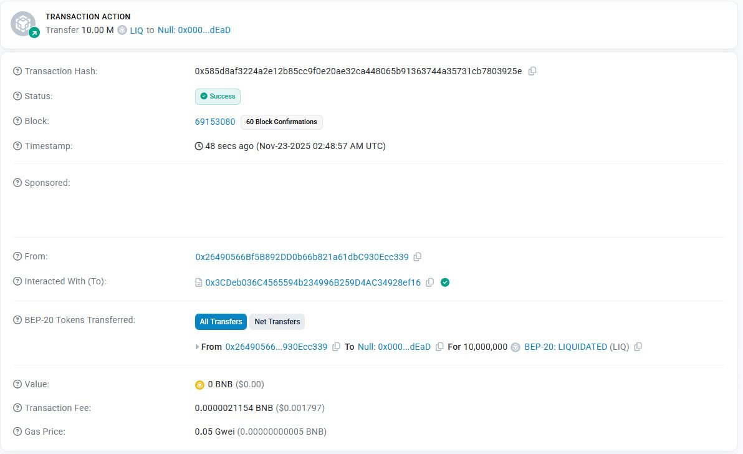Viewport: 743px width, 454px height.
Task: Open 0x26490566...930Ecc339 link in transfer row
Action: [276, 347]
